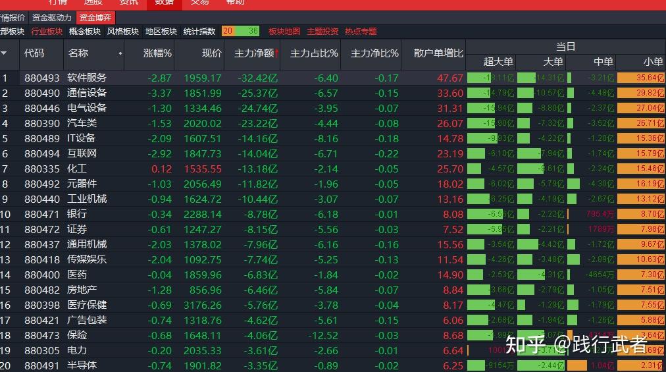Screen dimensions: 666x372
Task: Click stock code 880335 for 化工
Action: (x=42, y=169)
